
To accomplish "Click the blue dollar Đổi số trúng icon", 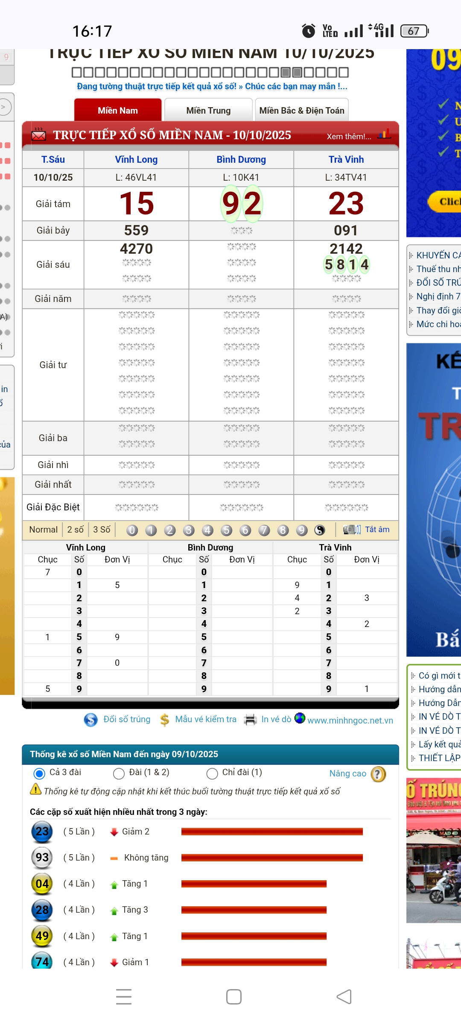I will pyautogui.click(x=90, y=720).
